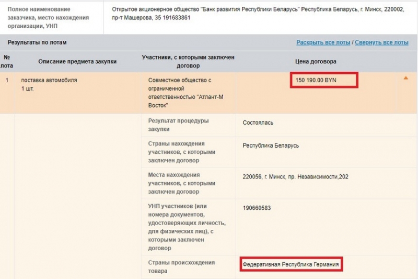Select header '№ лота'
This screenshot has width=418, height=279.
(7, 61)
